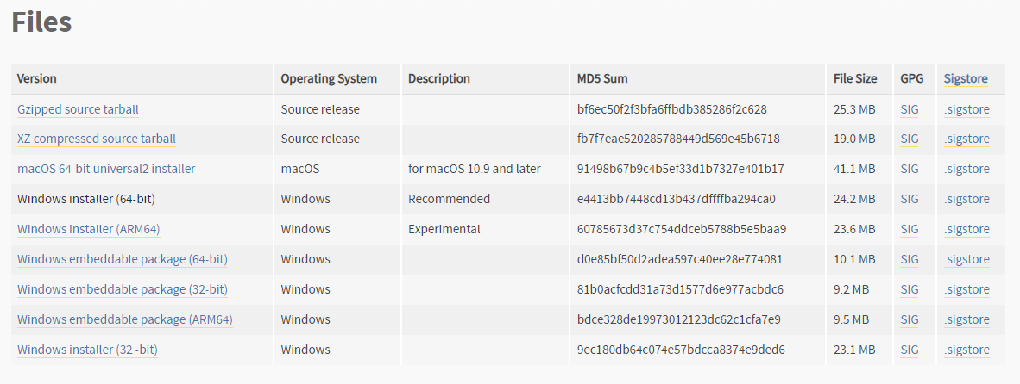Click MD5 sum bf6ec50f2f3bfa6ffbdb385286f2c628
Screen dimensions: 1020x384
672,109
